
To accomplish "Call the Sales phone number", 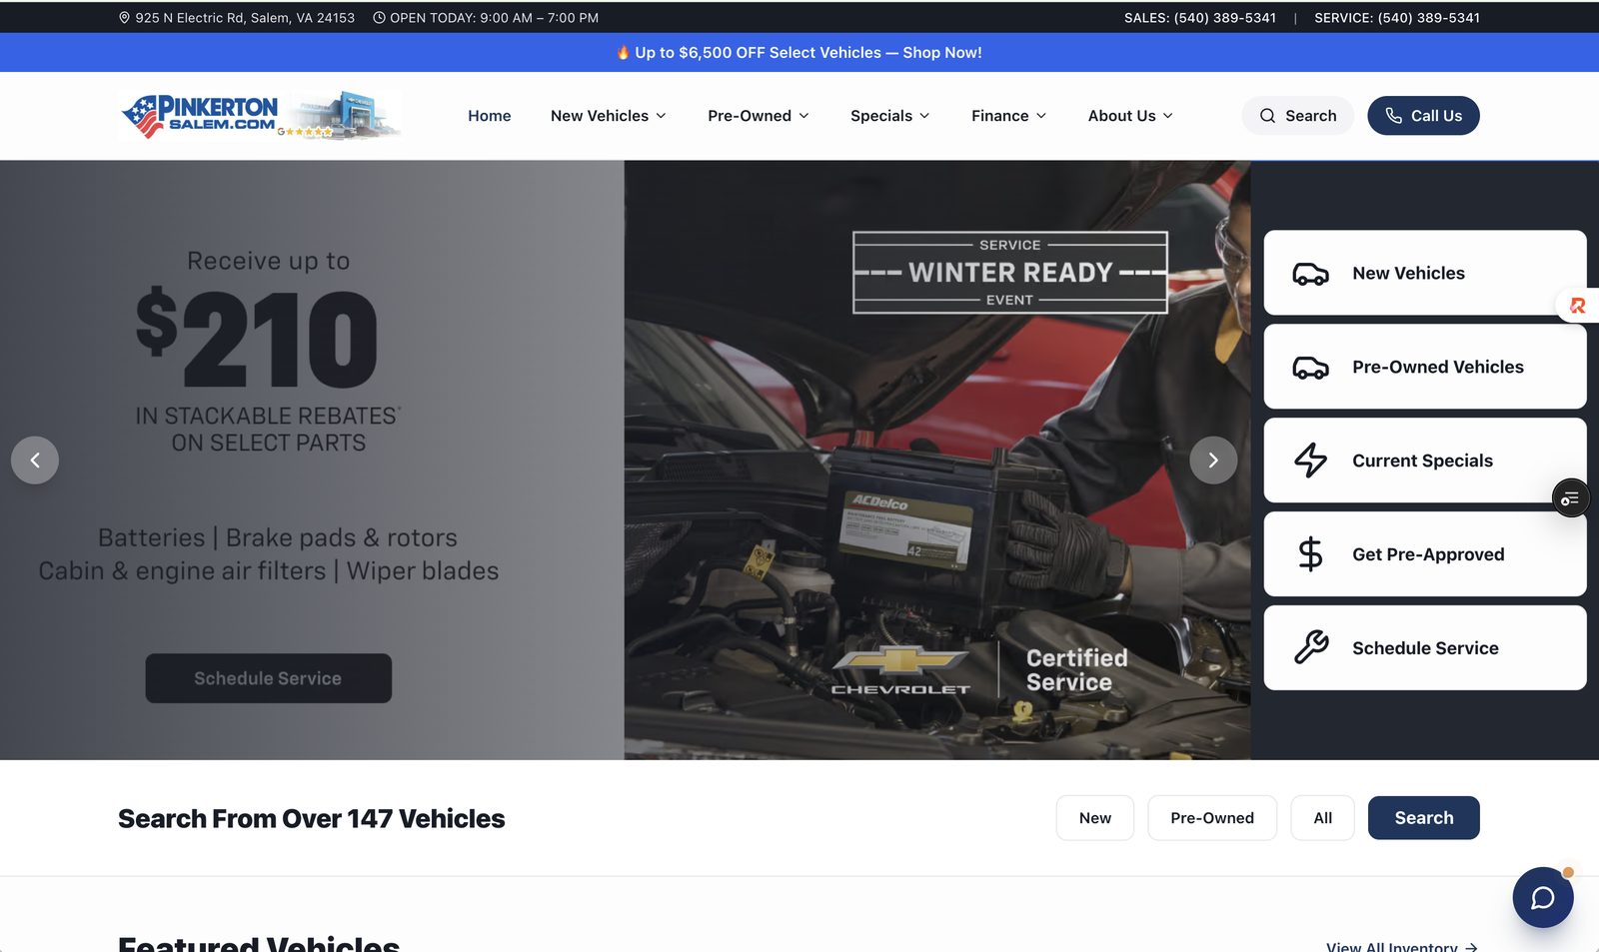I will point(1200,18).
